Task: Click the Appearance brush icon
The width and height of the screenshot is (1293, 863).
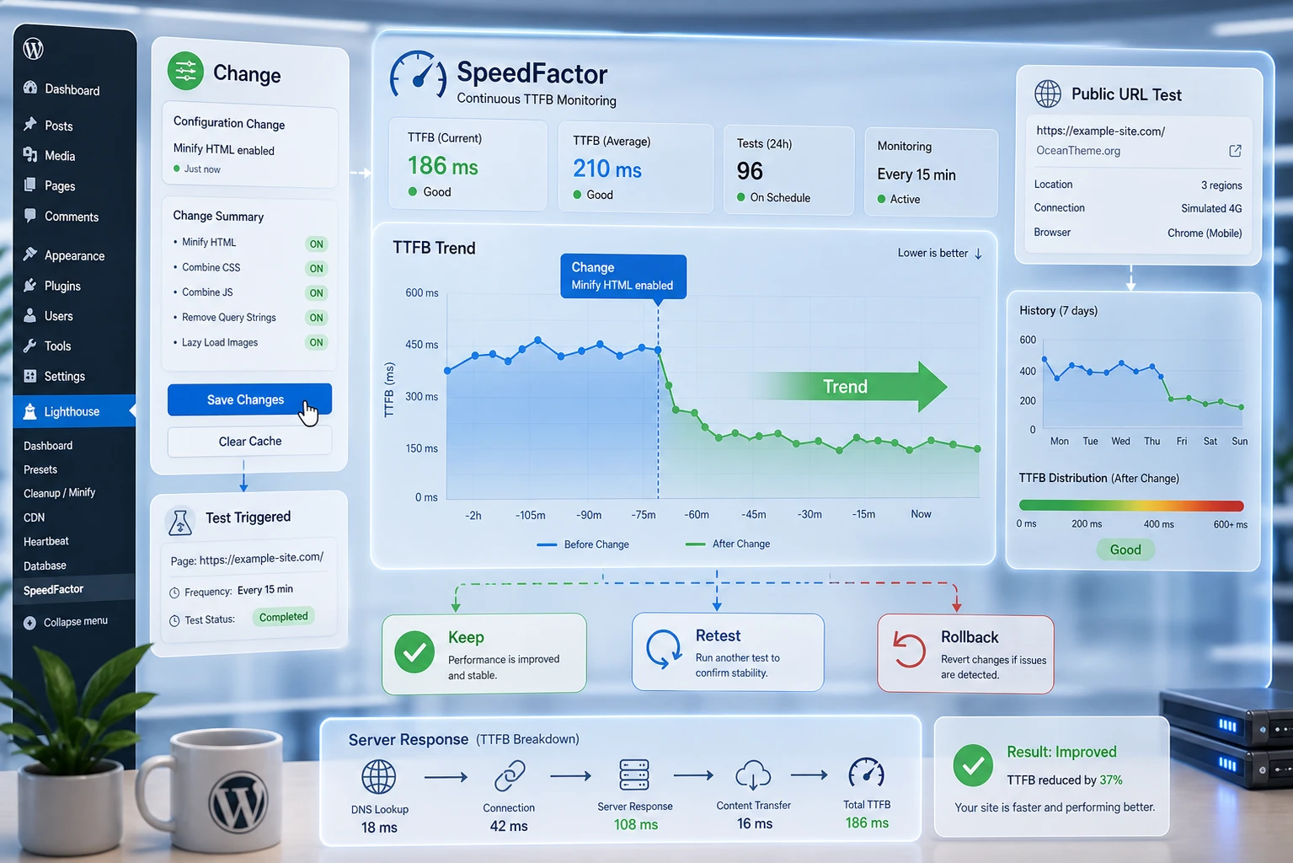Action: 30,255
